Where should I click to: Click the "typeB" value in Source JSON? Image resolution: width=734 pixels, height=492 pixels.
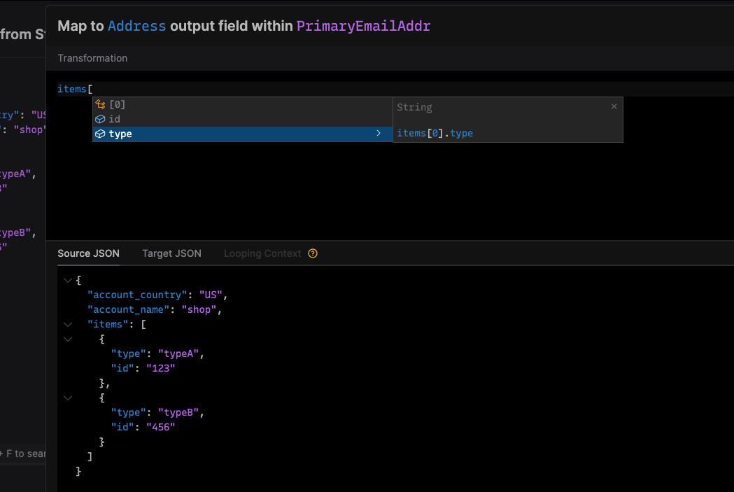click(178, 412)
